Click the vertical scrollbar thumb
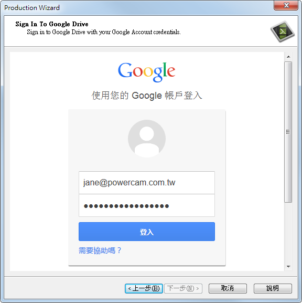 tap(288, 132)
